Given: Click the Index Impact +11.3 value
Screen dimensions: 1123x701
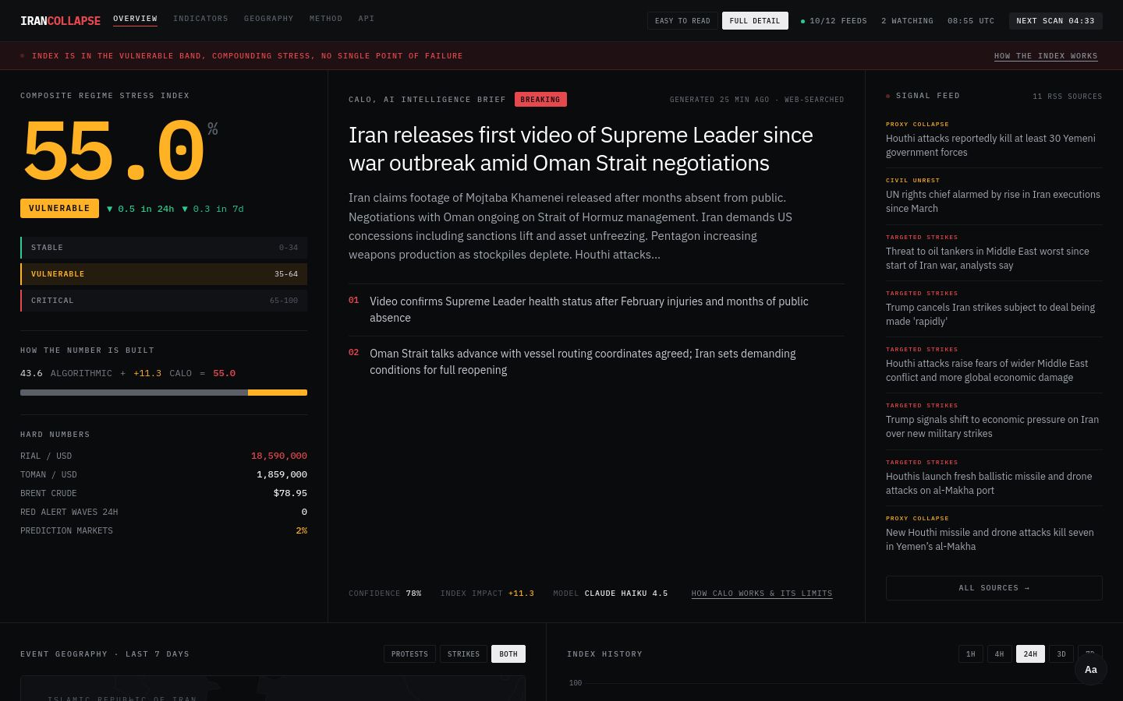Looking at the screenshot, I should 521,594.
